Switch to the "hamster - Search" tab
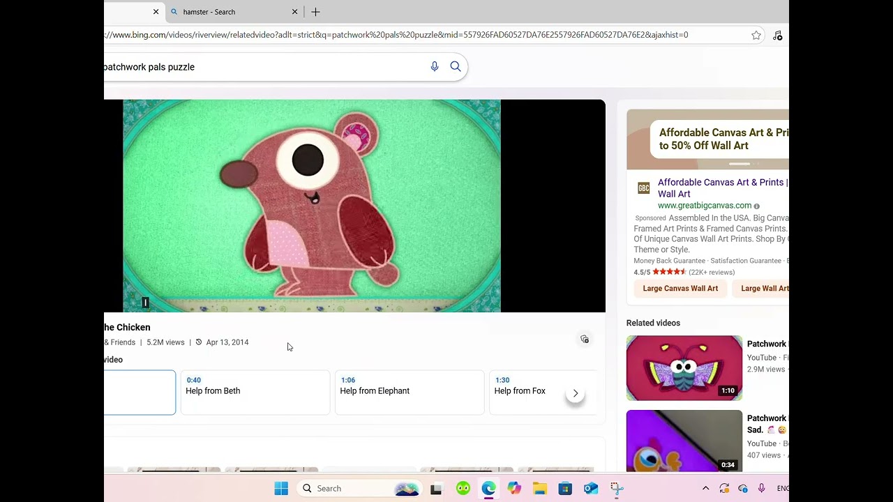Image resolution: width=893 pixels, height=502 pixels. (233, 12)
